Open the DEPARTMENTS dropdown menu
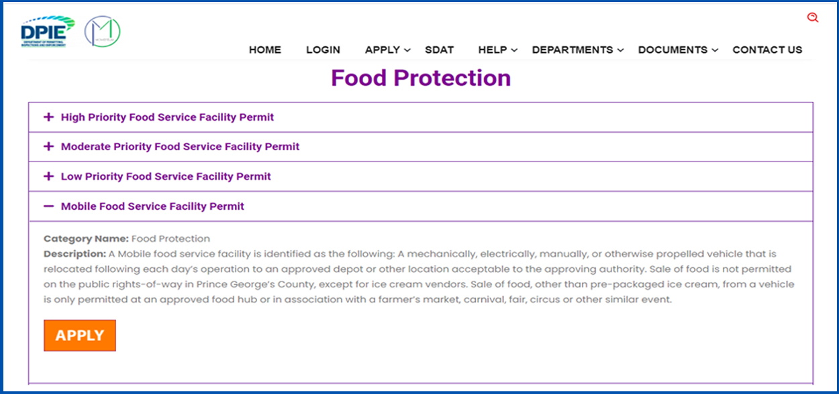The image size is (839, 394). point(577,50)
